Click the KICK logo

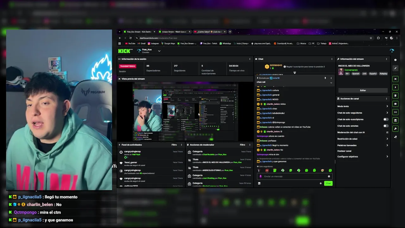tap(125, 51)
